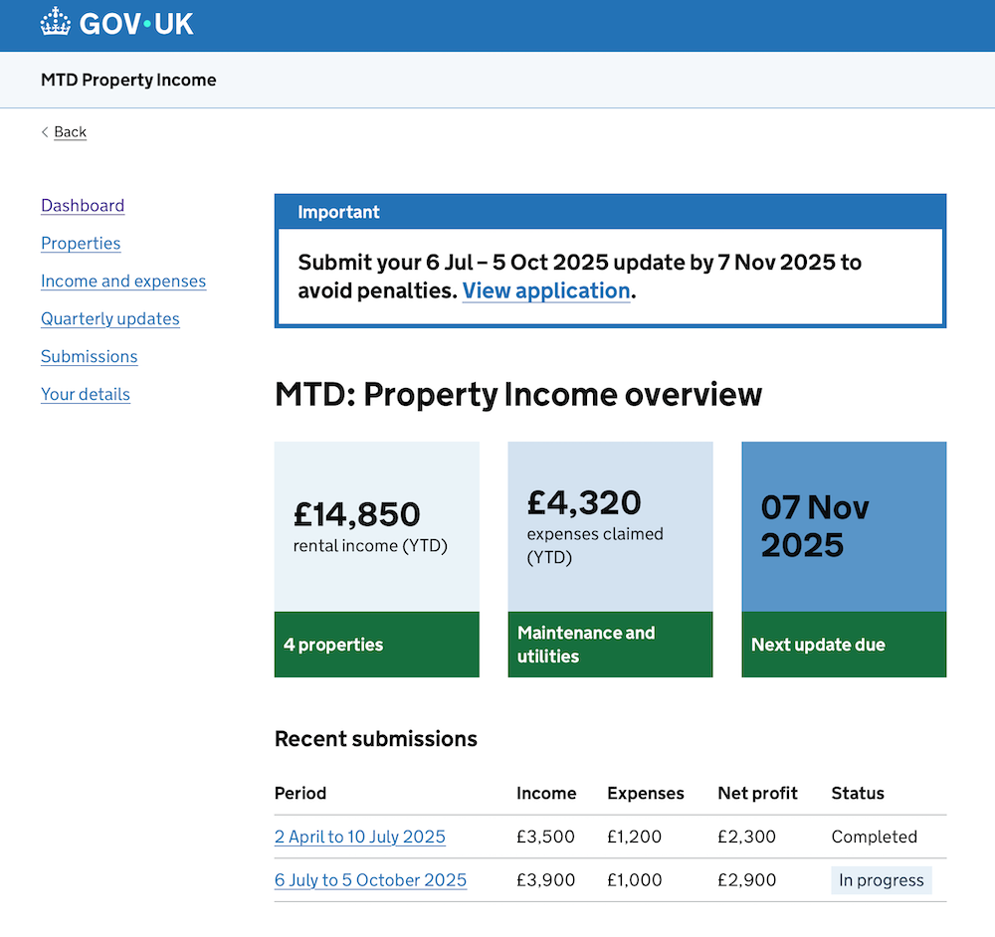Screen dimensions: 995x937
Task: Select the Maintenance and utilities green footer
Action: [x=610, y=645]
